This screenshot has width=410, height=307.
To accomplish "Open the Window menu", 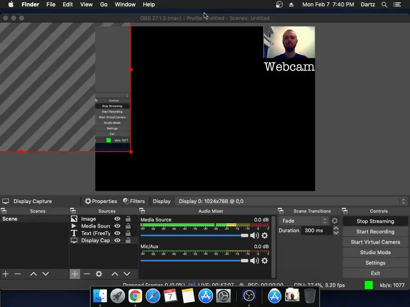I will point(125,4).
